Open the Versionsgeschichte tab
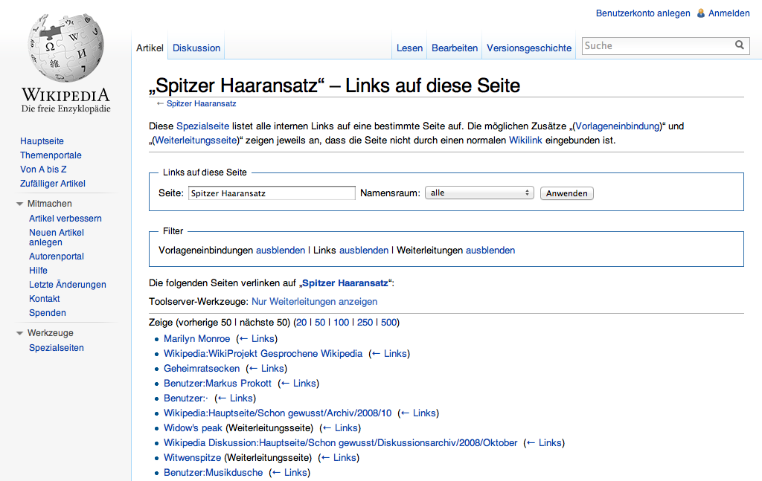 click(x=529, y=48)
